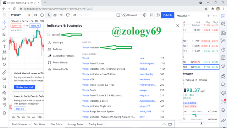The height and width of the screenshot is (128, 227).
Task: Toggle lock all drawing tools
Action: pos(4,99)
